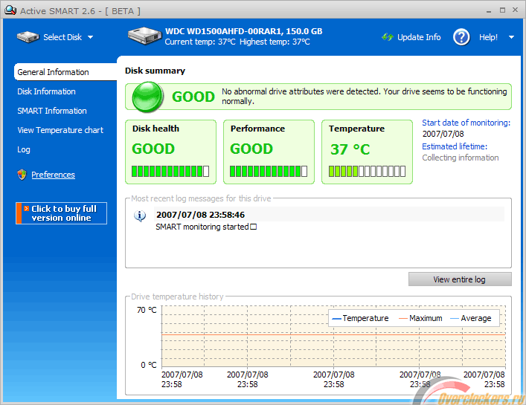Open the SMART Information section
Screen dimensions: 526x405
click(52, 111)
